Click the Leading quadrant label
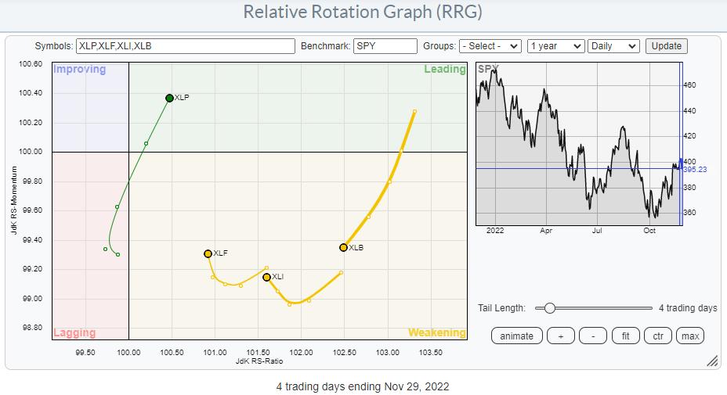The height and width of the screenshot is (395, 727). coord(444,70)
